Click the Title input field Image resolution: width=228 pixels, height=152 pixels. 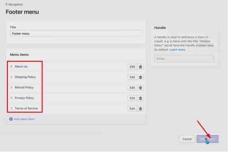(x=76, y=34)
